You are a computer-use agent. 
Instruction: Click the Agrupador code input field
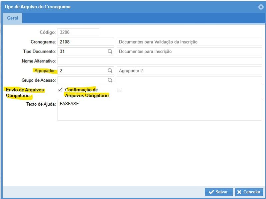82,70
